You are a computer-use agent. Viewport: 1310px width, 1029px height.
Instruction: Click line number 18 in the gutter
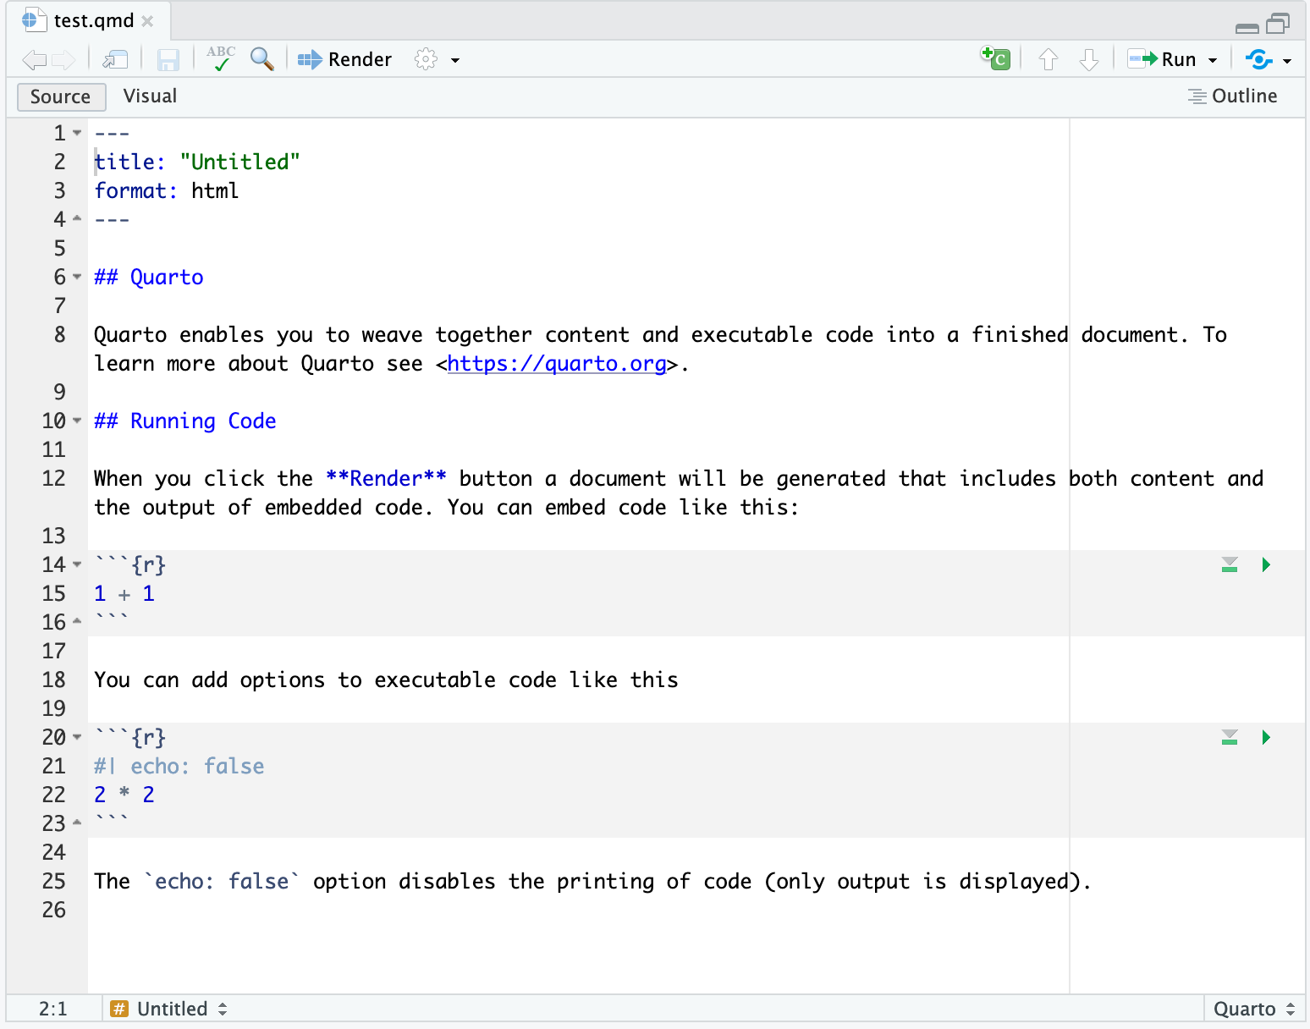click(x=54, y=680)
